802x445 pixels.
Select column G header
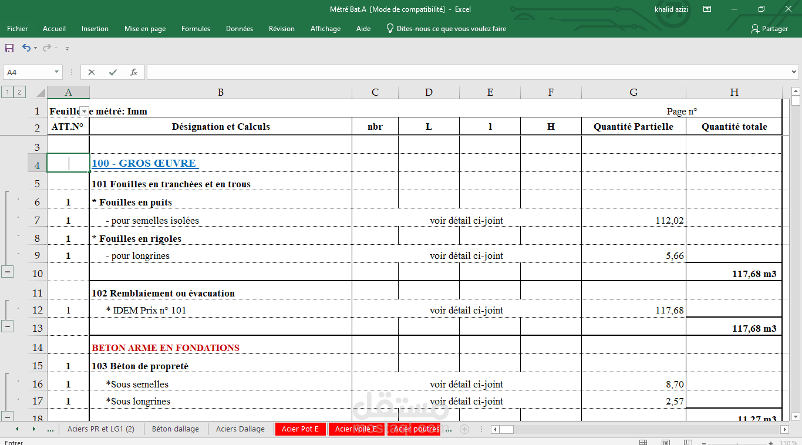(x=633, y=92)
